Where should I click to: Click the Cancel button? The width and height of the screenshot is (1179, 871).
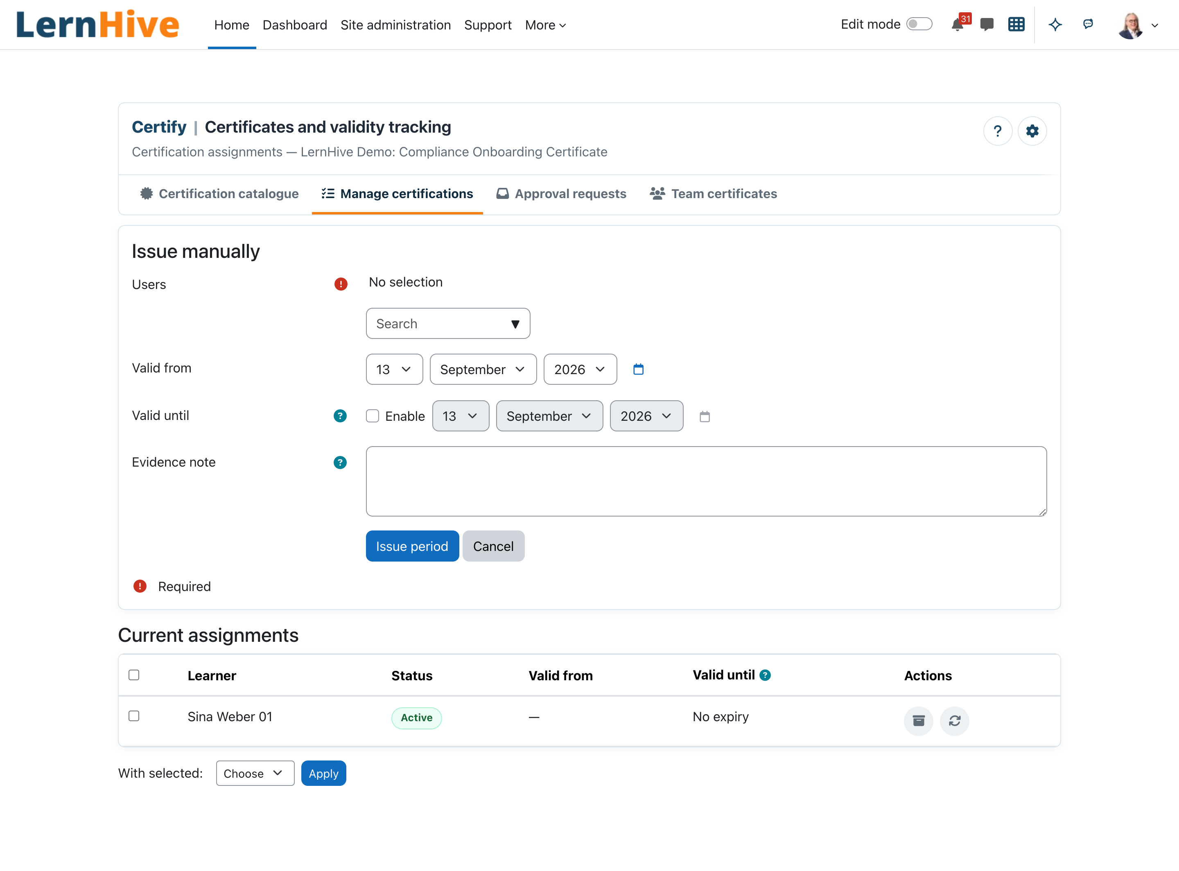click(x=493, y=546)
